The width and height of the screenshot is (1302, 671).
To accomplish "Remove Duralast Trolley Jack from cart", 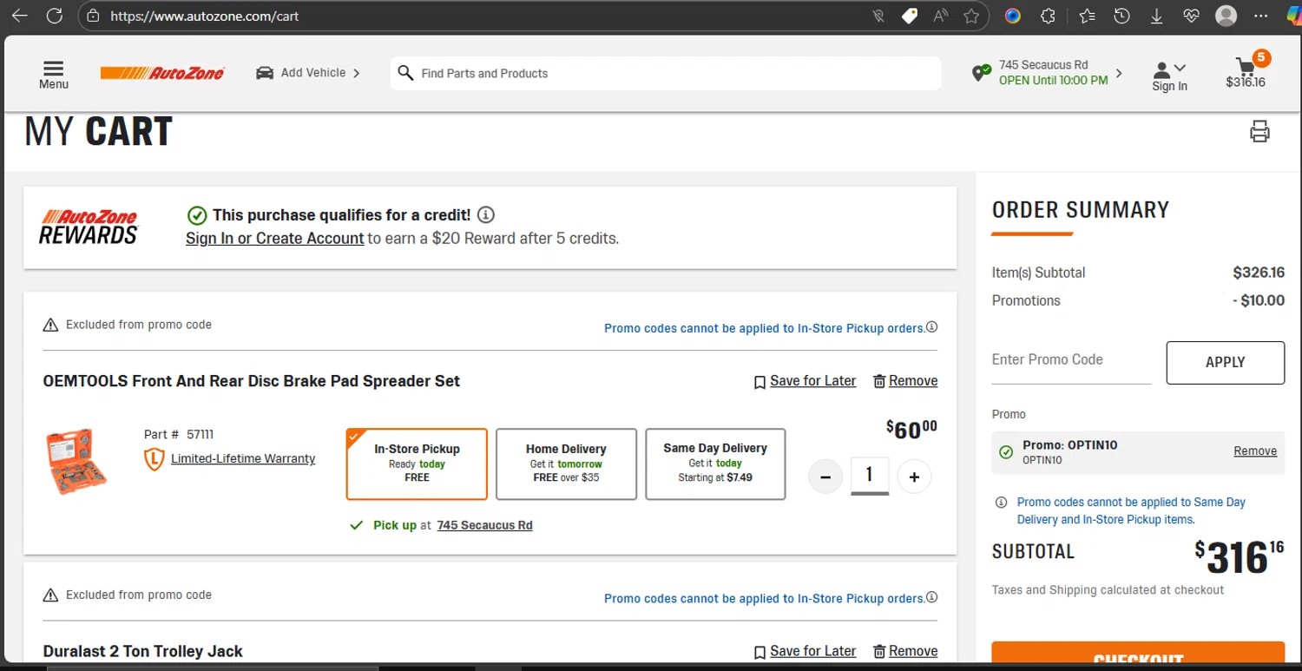I will coord(905,651).
